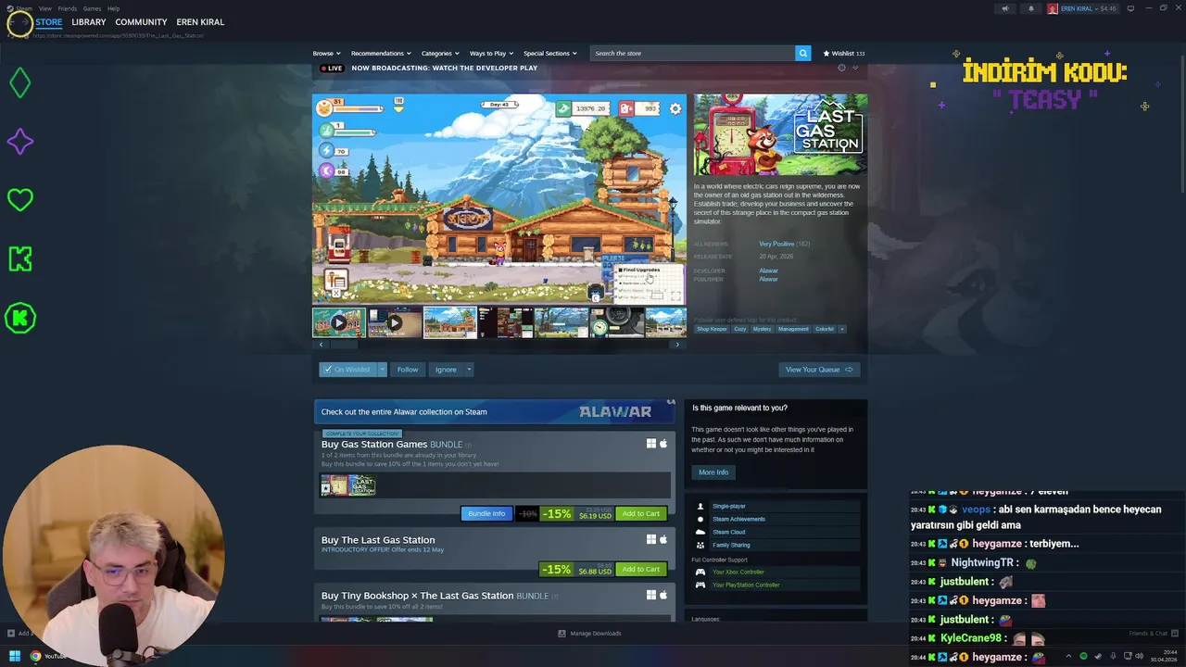Open the Alawar developer link
The height and width of the screenshot is (667, 1186).
(x=768, y=271)
